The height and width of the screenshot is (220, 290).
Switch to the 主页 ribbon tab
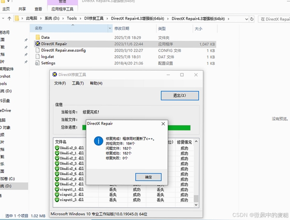pyautogui.click(x=6, y=9)
